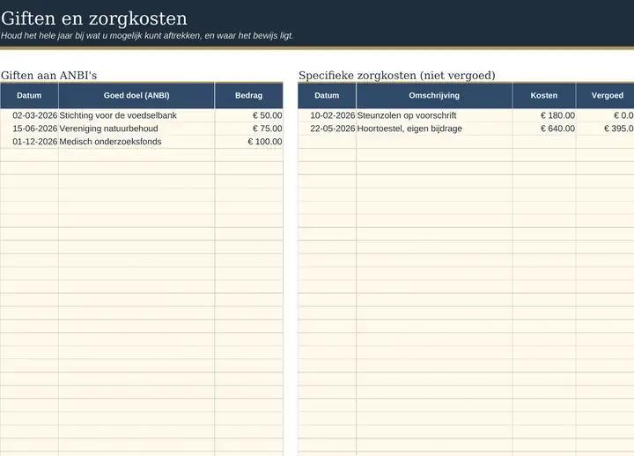Select the subtitle 'Houd het hele jaar bij...'
The width and height of the screenshot is (634, 456).
147,35
